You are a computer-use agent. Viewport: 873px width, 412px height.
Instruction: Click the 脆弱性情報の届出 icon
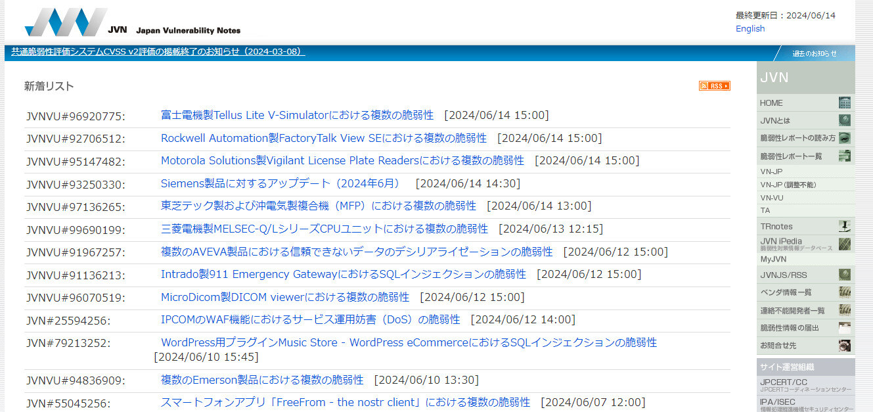(x=845, y=327)
